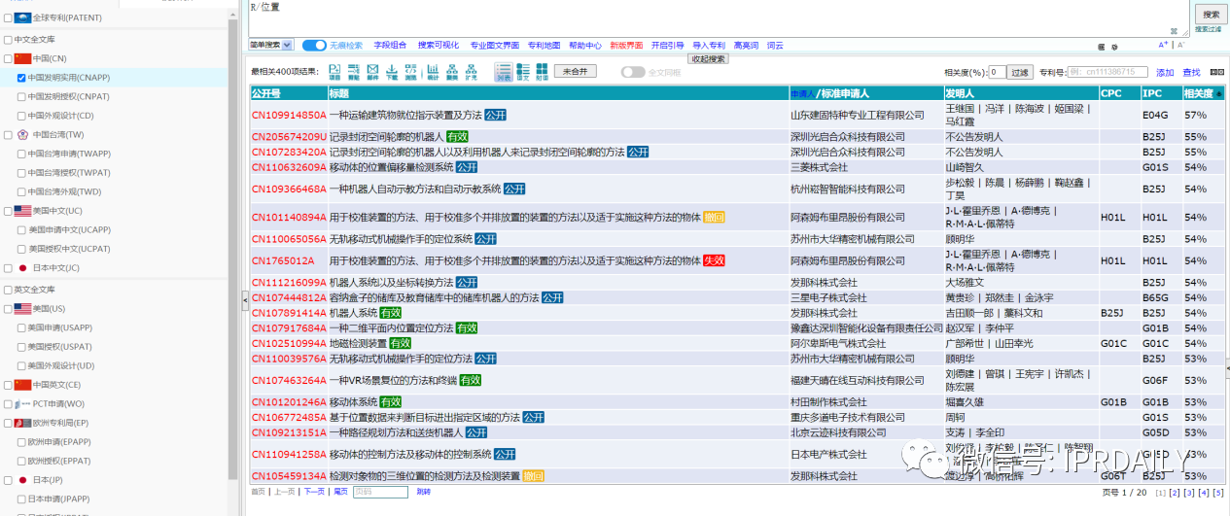Switch to 列表 list view icon
This screenshot has width=1230, height=516.
pos(504,71)
